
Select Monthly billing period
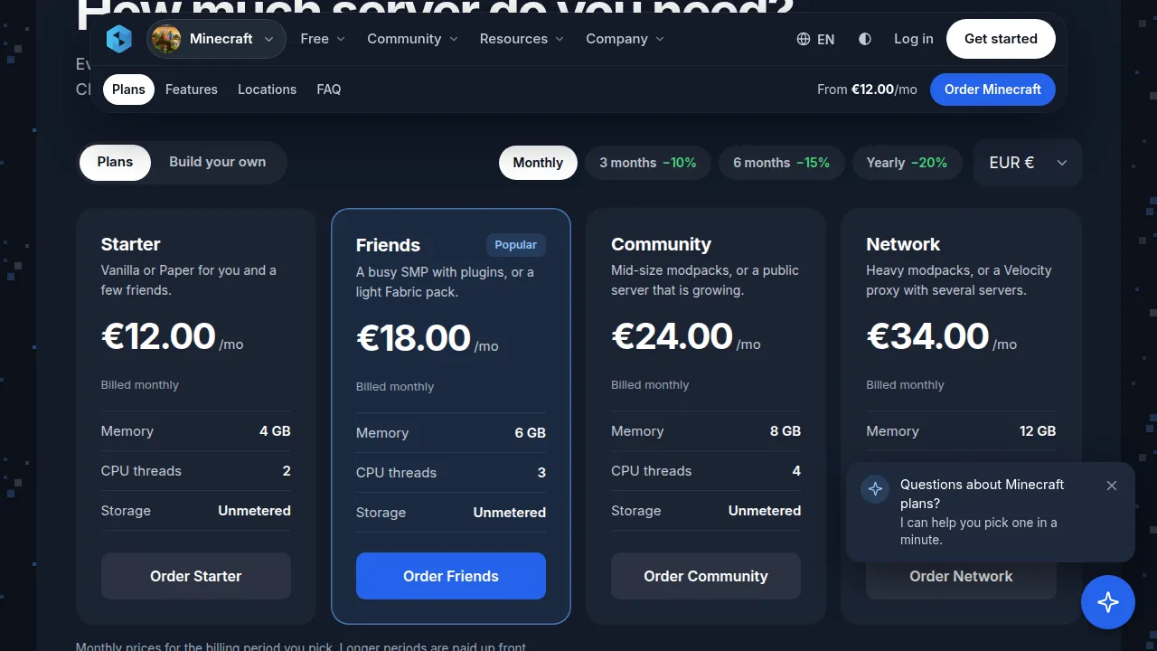tap(538, 163)
